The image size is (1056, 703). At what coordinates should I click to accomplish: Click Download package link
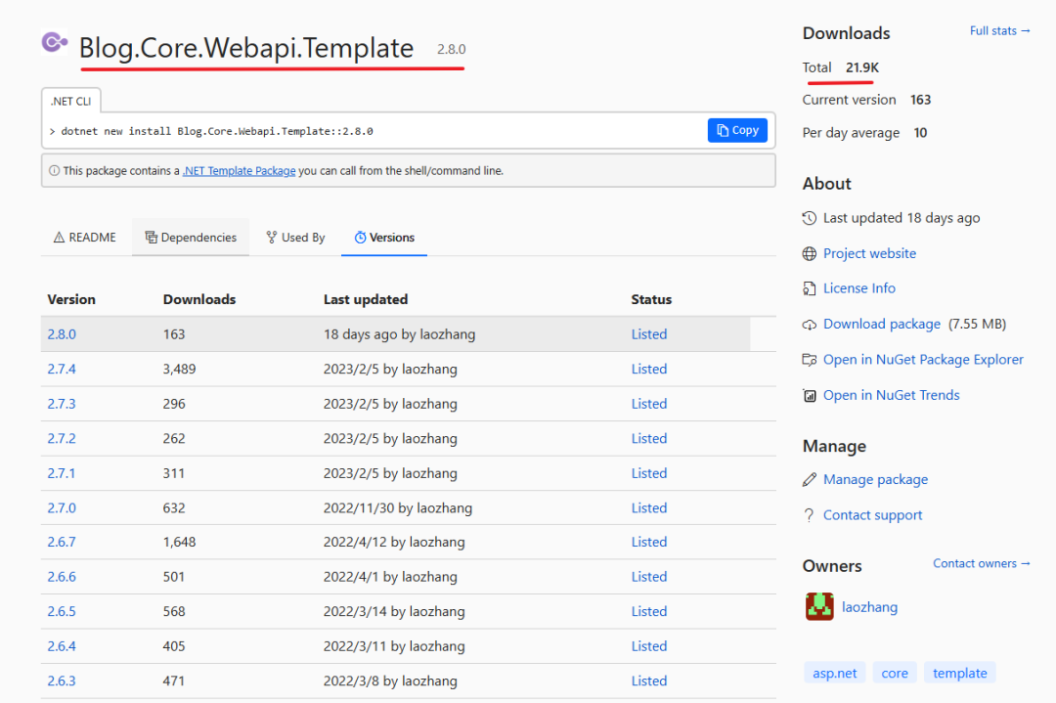click(882, 324)
